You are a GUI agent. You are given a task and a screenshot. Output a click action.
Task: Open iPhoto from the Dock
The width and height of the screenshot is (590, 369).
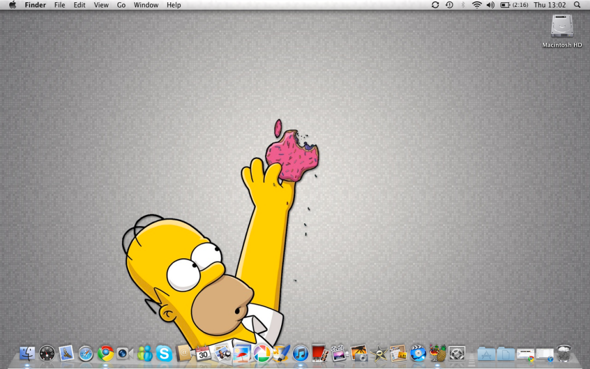359,353
